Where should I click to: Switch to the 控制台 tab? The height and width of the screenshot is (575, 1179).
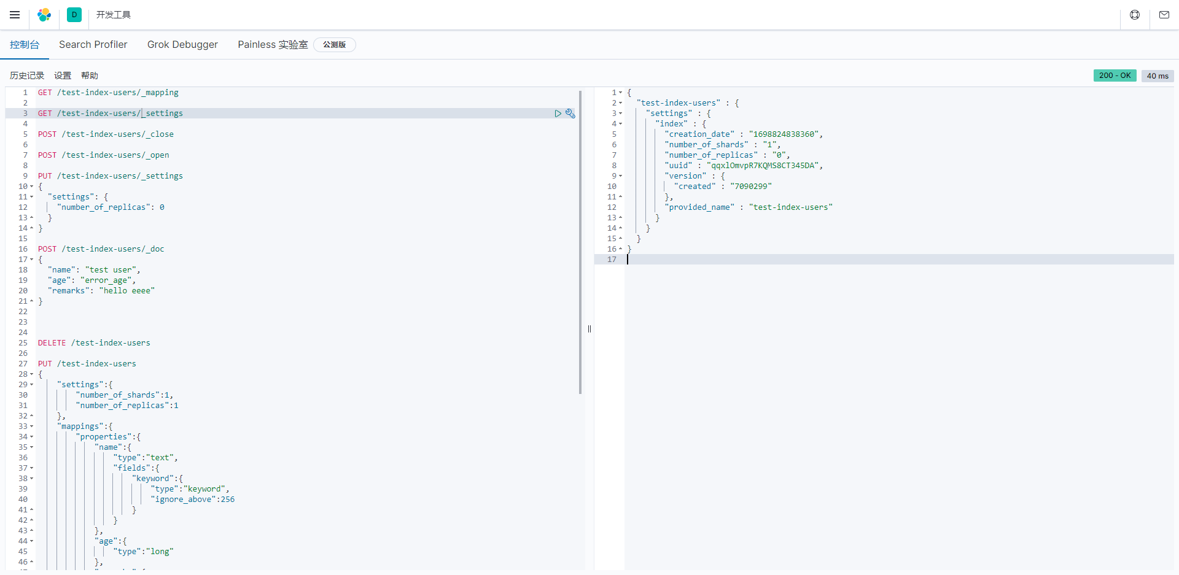point(25,45)
